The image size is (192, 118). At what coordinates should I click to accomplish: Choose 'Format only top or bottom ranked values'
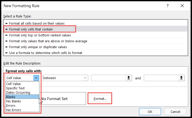[x=40, y=35]
